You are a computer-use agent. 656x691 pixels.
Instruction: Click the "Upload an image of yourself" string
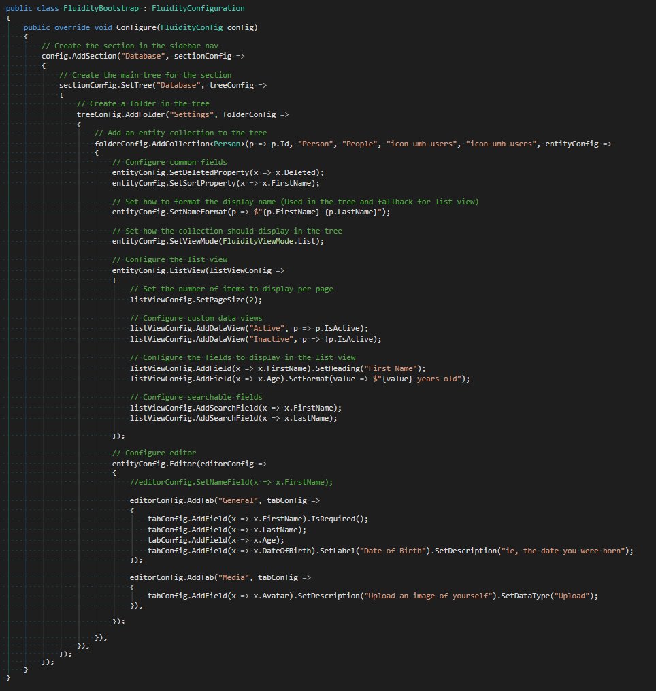pyautogui.click(x=428, y=596)
